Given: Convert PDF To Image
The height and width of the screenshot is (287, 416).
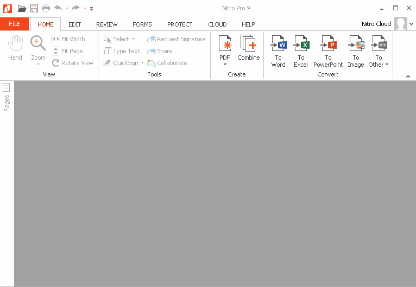Looking at the screenshot, I should coord(356,51).
